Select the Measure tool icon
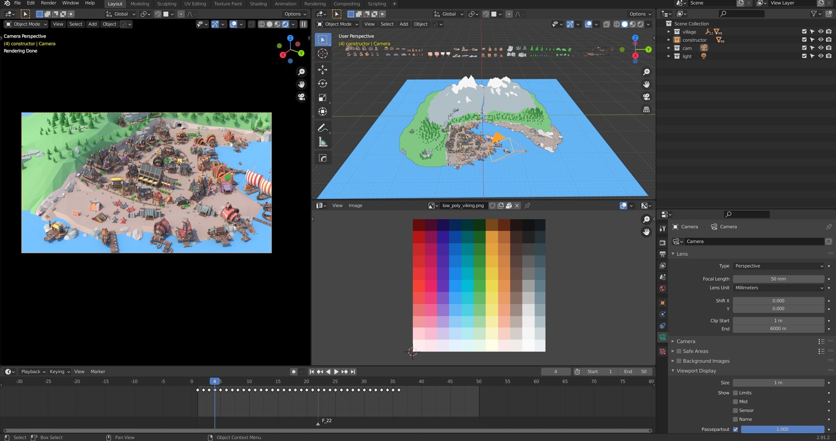The width and height of the screenshot is (836, 441). pos(322,142)
